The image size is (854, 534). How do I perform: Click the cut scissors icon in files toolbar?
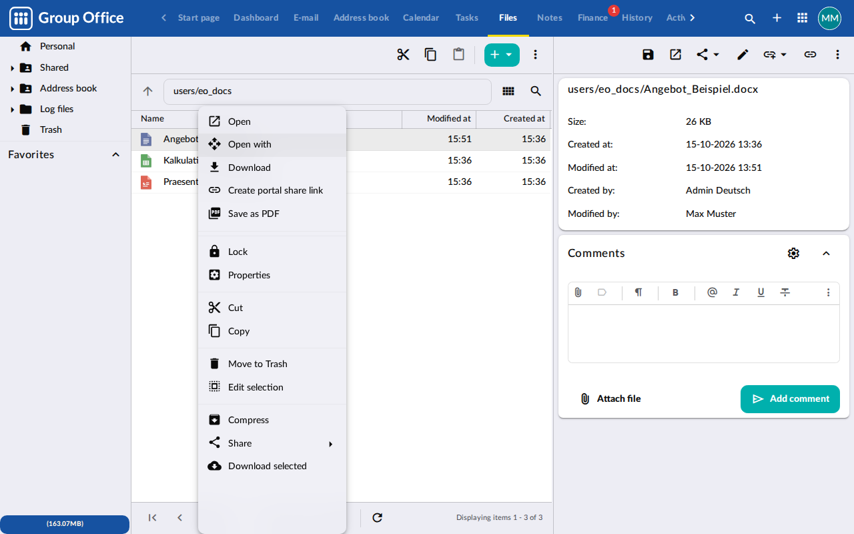(403, 55)
